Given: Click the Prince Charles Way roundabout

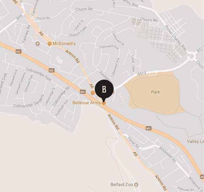Looking at the screenshot, I should tap(191, 56).
